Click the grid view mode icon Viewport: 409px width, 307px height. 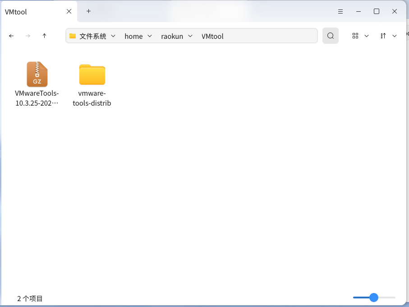(x=355, y=36)
